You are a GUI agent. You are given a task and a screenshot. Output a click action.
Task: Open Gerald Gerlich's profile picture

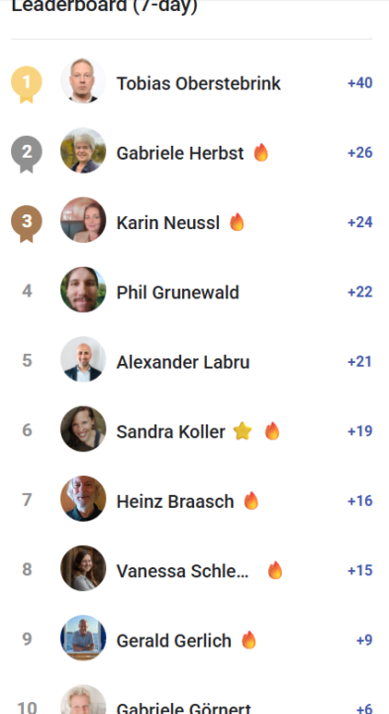click(83, 638)
